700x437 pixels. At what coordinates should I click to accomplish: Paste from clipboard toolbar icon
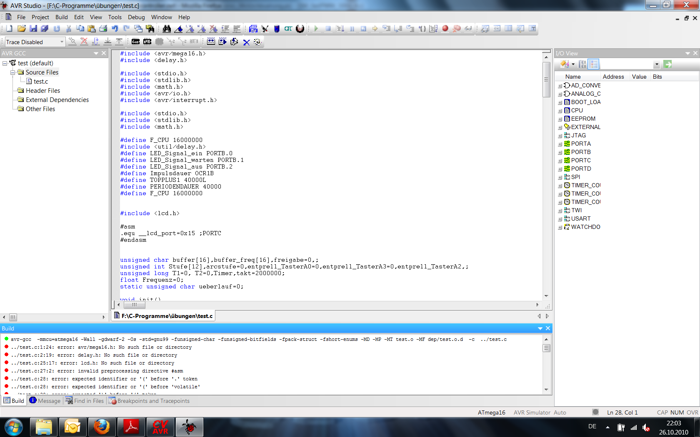[x=92, y=29]
